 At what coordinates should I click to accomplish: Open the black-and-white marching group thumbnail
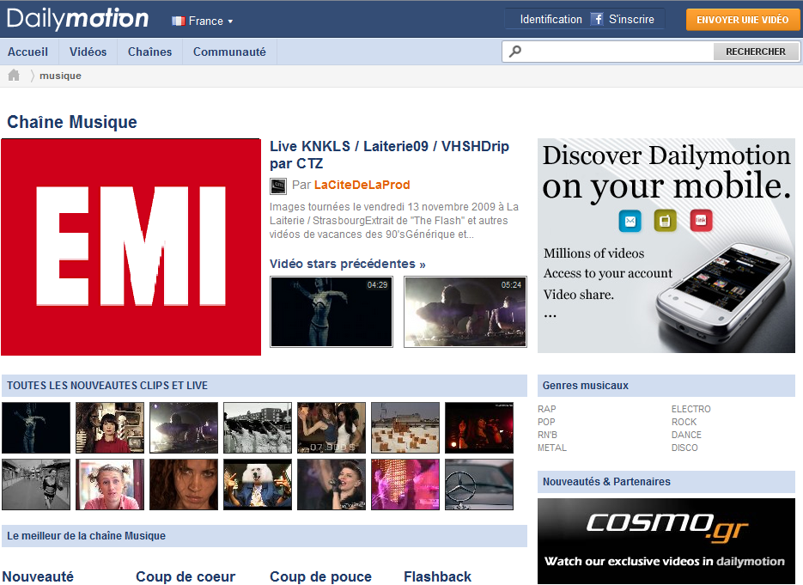tap(258, 428)
